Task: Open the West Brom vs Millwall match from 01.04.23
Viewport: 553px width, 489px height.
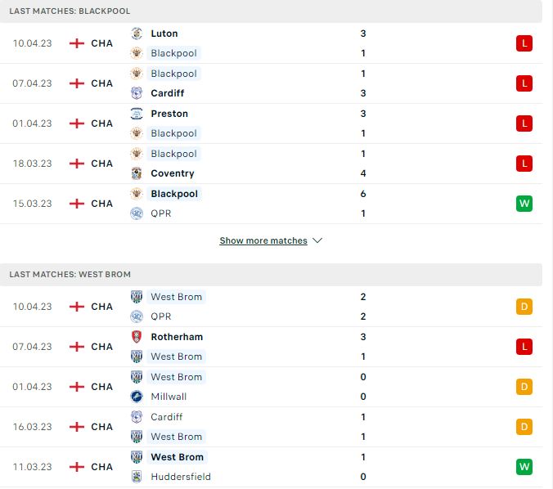Action: tap(271, 387)
